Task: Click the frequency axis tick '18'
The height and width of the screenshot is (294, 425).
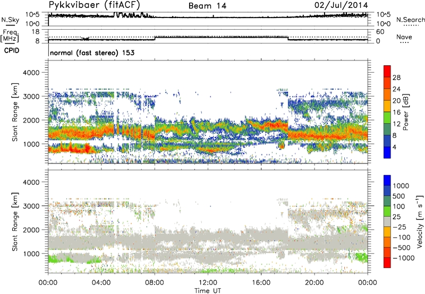Action: tap(36, 32)
